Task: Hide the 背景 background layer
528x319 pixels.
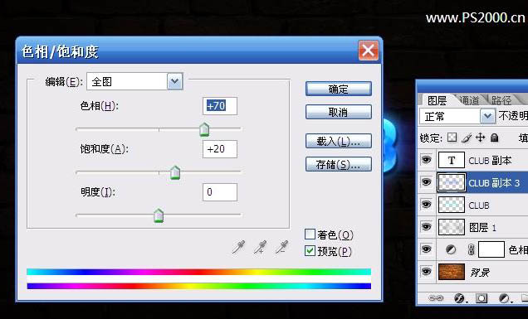Action: (427, 271)
